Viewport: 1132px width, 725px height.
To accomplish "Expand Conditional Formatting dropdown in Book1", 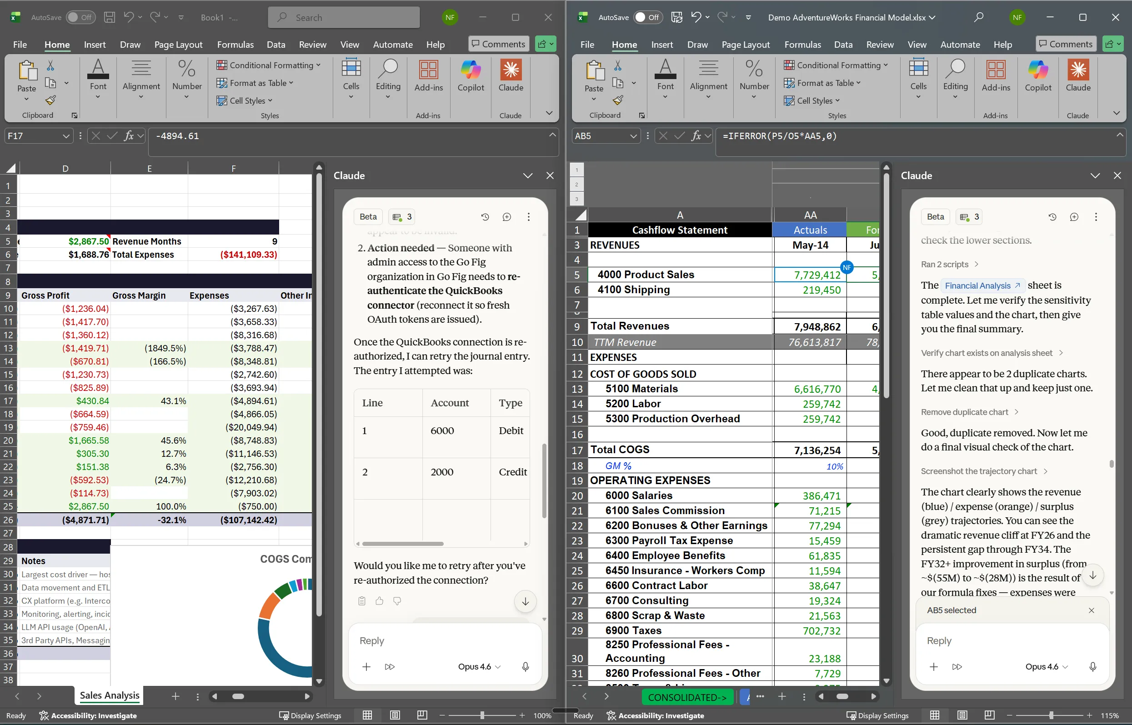I will (268, 65).
